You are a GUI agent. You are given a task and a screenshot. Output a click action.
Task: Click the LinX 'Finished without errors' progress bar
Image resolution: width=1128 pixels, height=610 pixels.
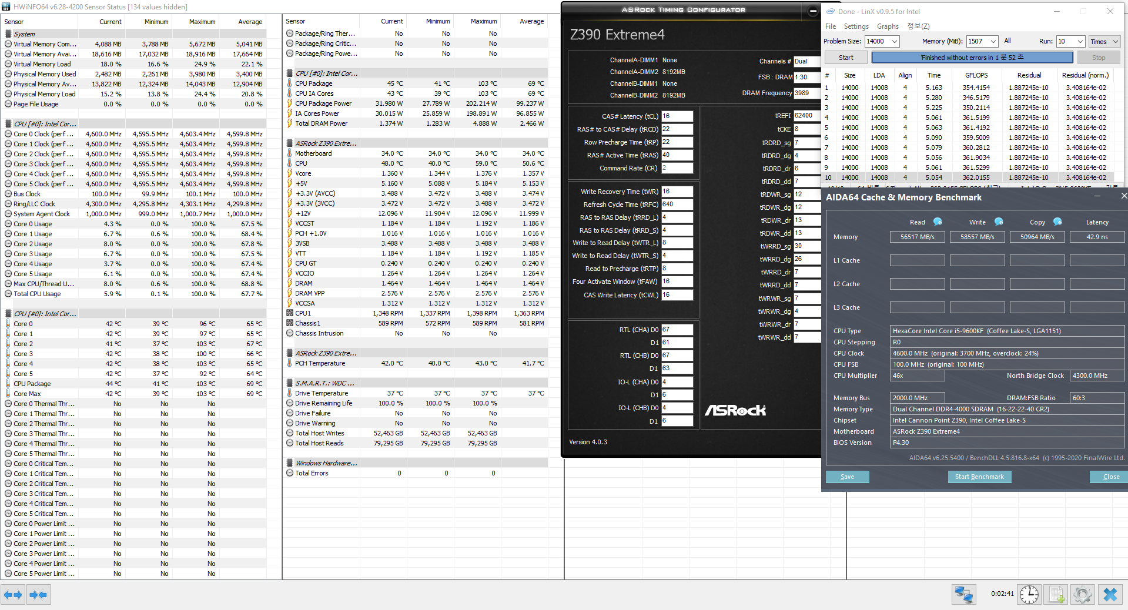pyautogui.click(x=972, y=58)
